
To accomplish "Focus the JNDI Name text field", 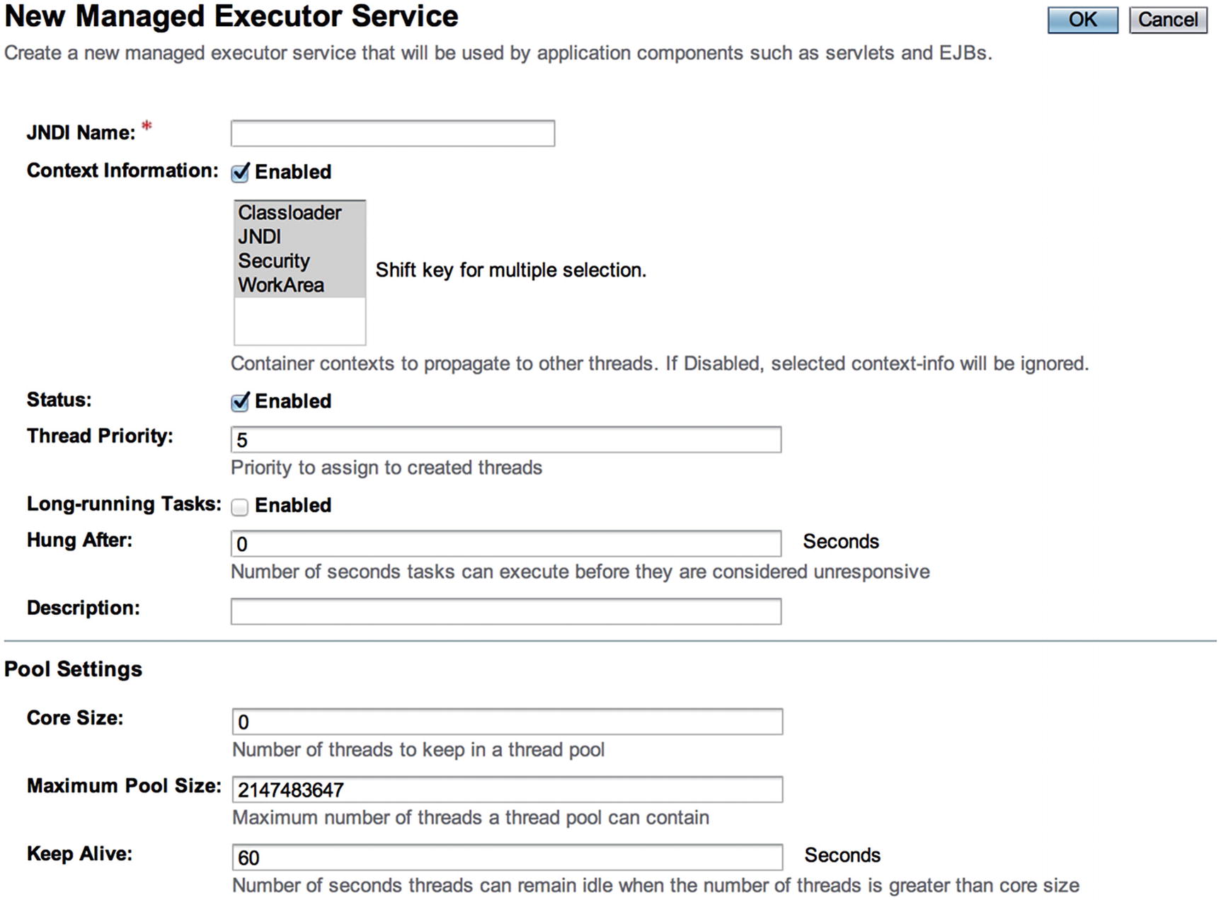I will tap(393, 134).
